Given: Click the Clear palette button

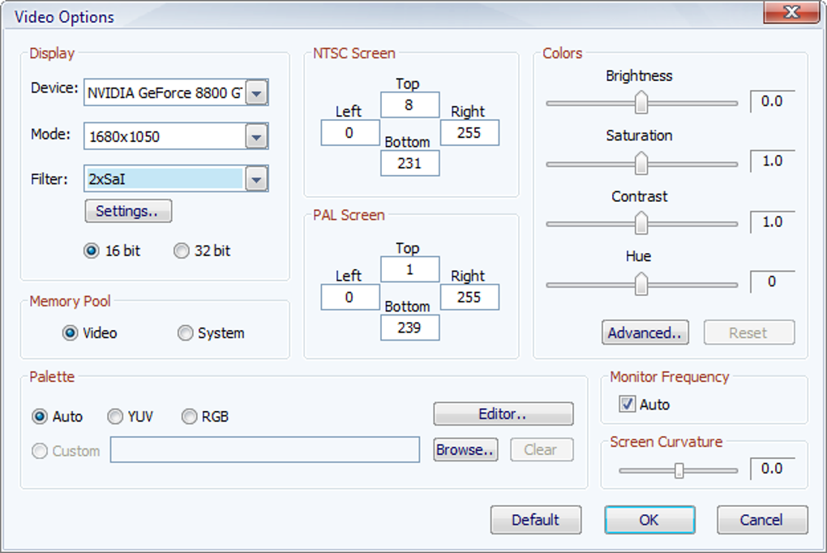Looking at the screenshot, I should coord(542,449).
